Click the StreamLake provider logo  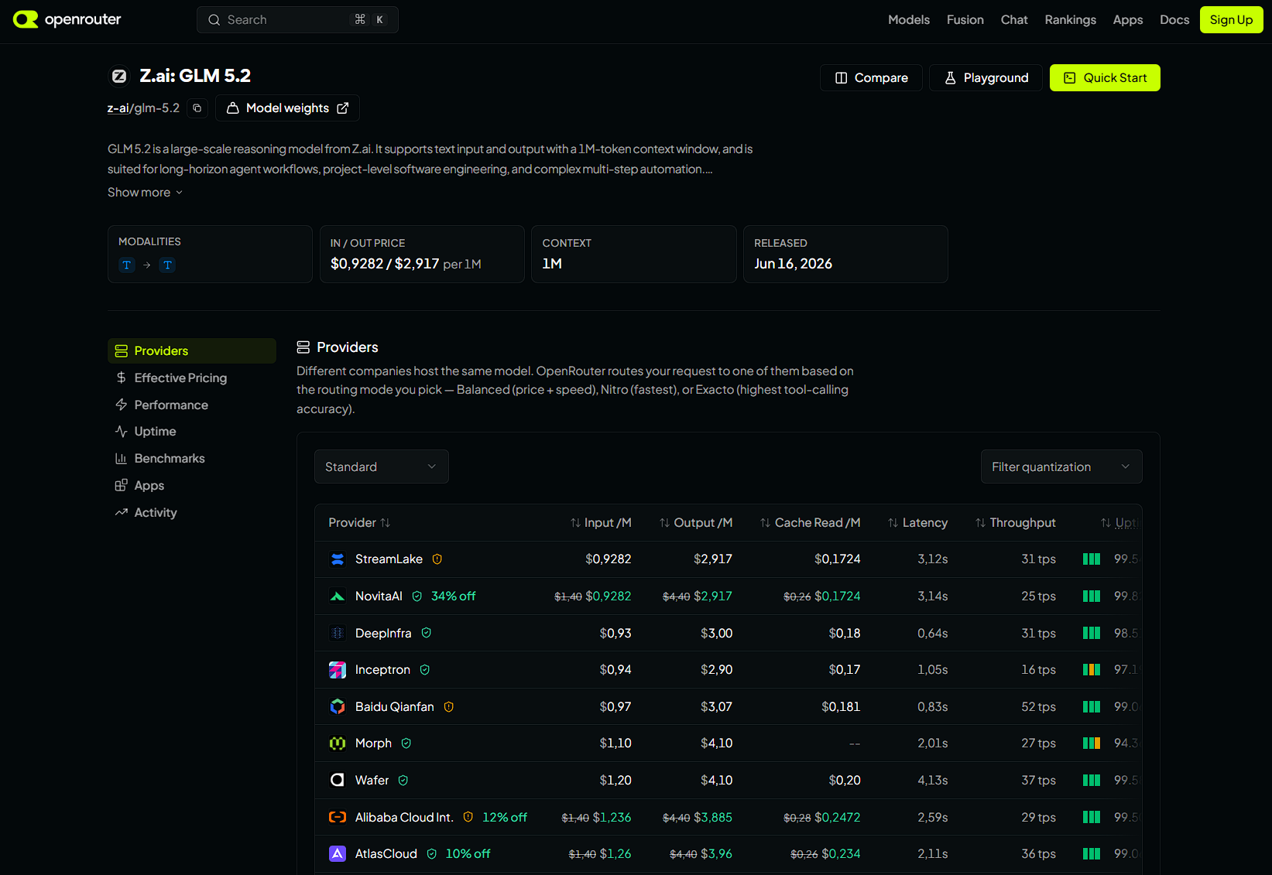(338, 559)
